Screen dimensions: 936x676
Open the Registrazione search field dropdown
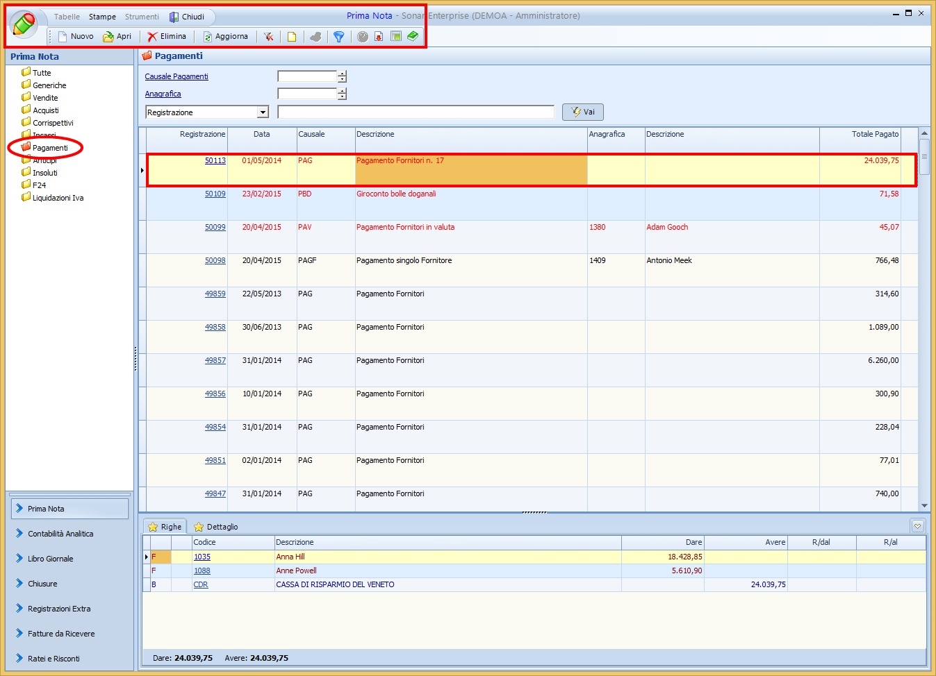263,112
